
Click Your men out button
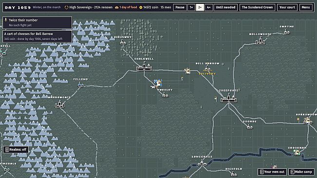tap(272, 172)
